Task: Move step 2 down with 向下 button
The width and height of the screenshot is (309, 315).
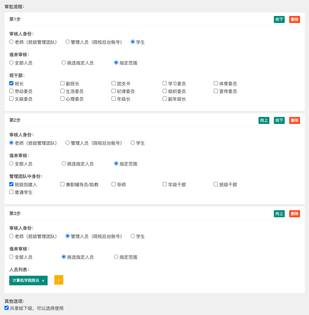Action: coord(279,120)
